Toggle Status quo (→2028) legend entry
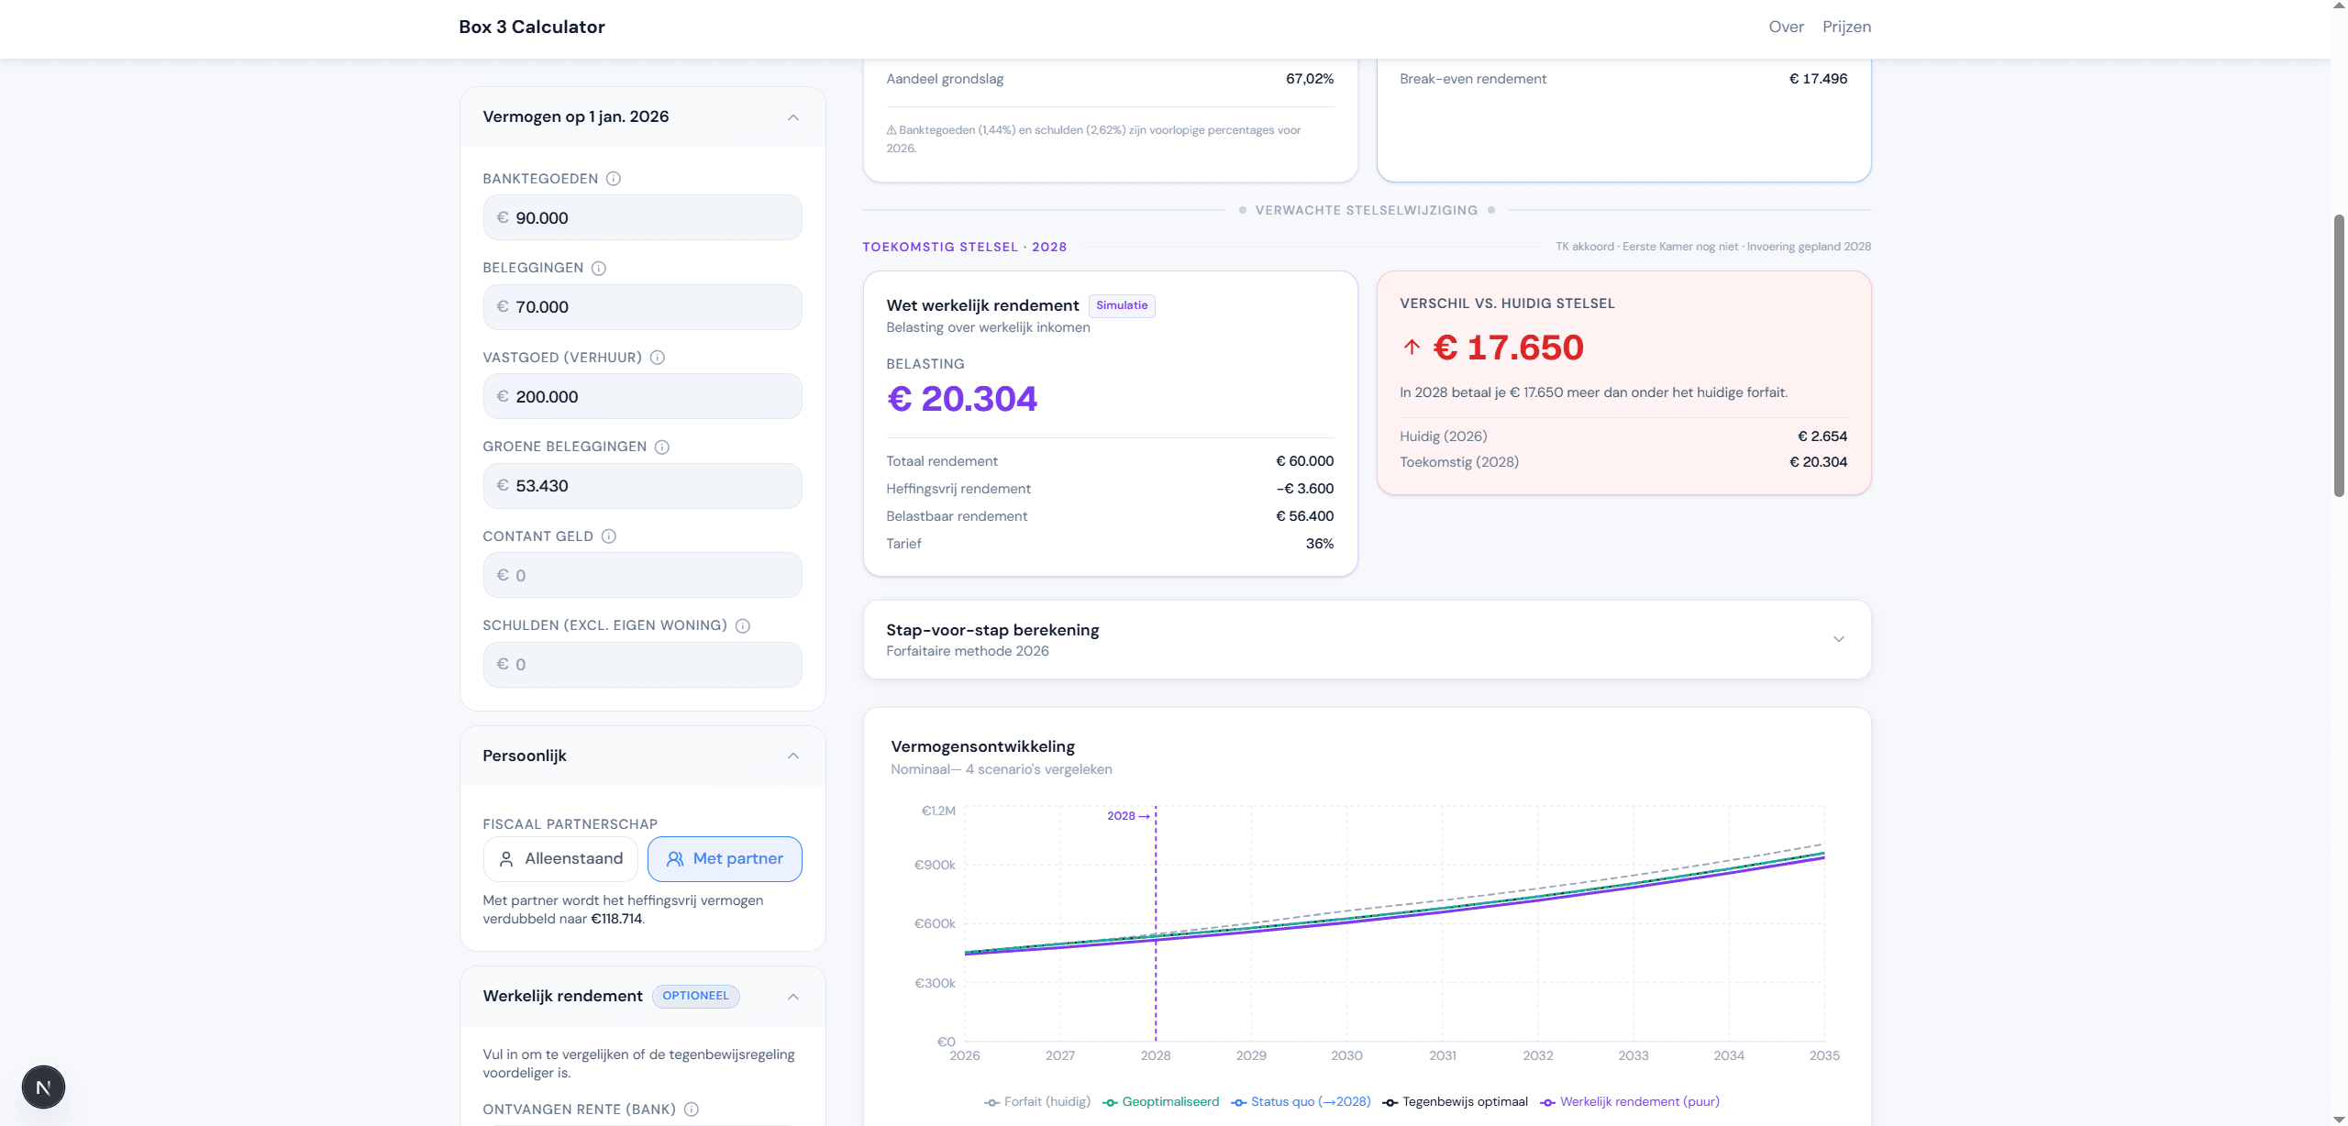Screen dimensions: 2348x1126 pyautogui.click(x=1301, y=1102)
